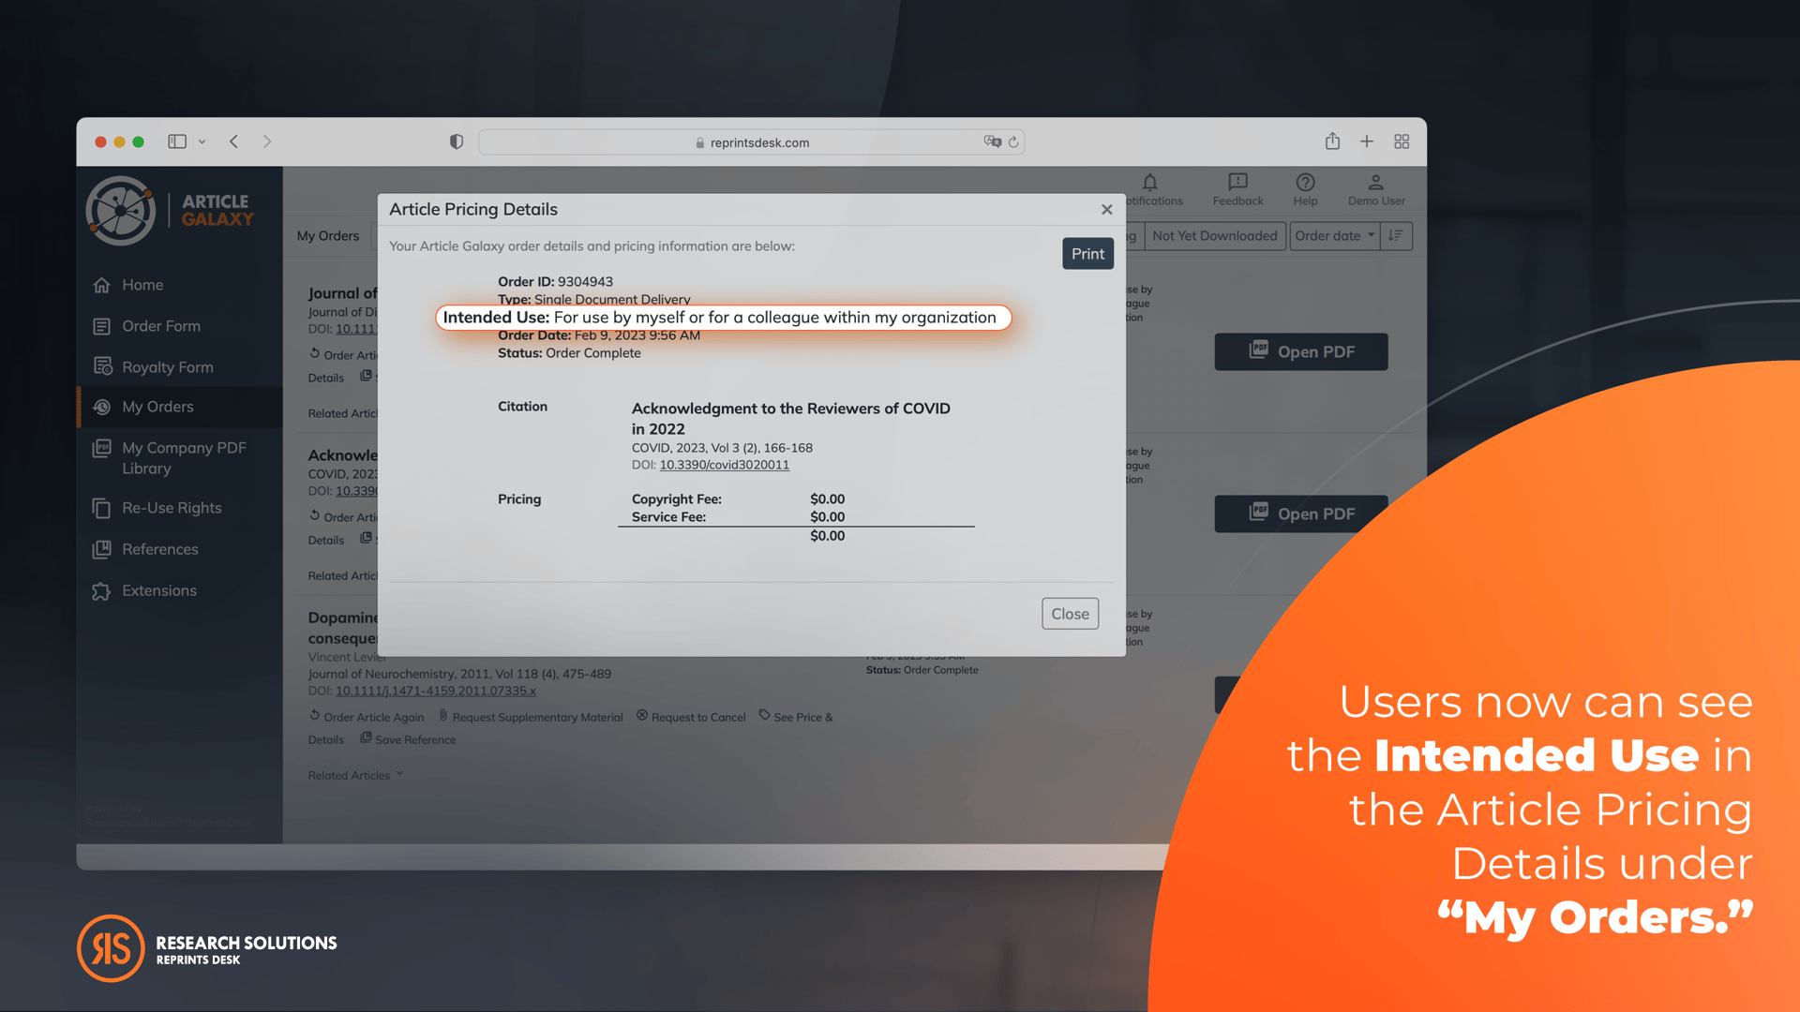Screen dimensions: 1800x1012
Task: Click the Notifications icon in header
Action: 1148,186
